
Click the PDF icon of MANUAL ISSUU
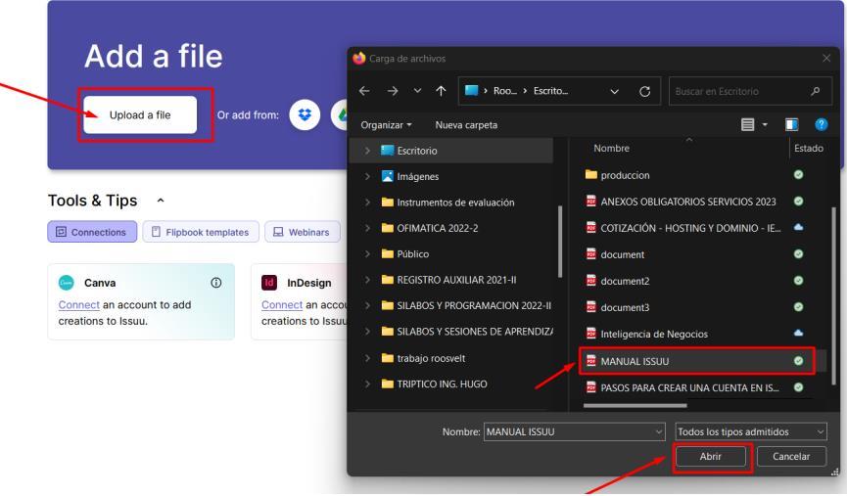tap(591, 361)
